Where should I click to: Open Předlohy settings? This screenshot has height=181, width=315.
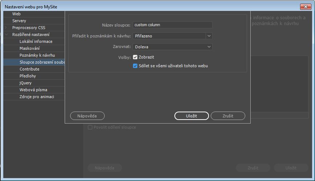[34, 76]
